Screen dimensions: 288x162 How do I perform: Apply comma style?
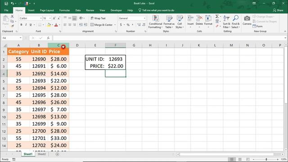132,25
